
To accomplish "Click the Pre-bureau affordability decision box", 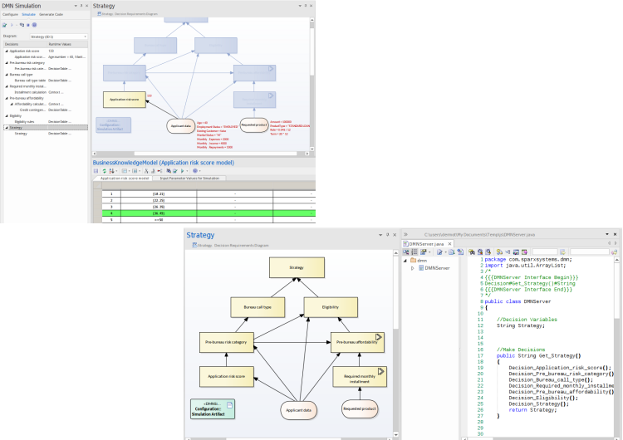I will pos(358,341).
